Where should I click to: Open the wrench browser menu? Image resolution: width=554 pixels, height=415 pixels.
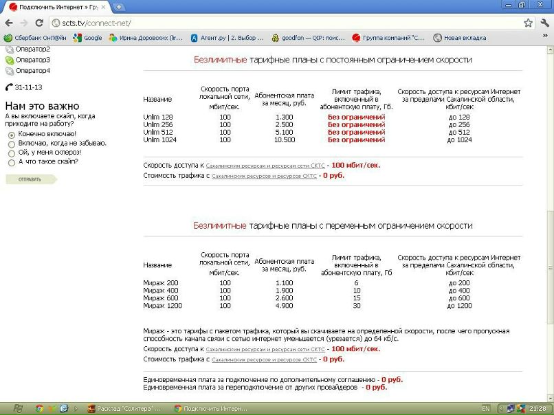coord(545,22)
